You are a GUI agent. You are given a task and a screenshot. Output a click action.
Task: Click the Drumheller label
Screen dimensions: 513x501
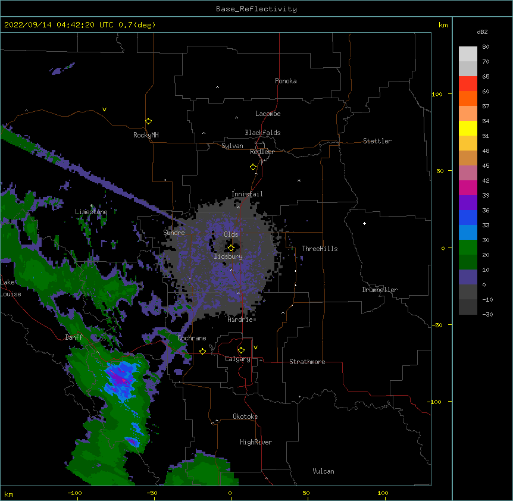(380, 290)
